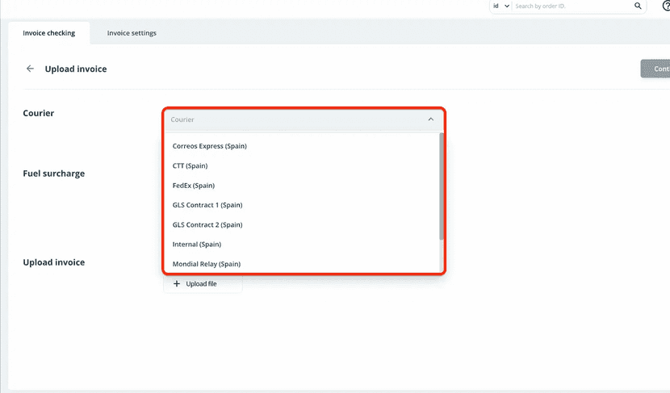Screen dimensions: 670x393
Task: Click the back arrow beside Upload invoice
Action: tap(31, 69)
